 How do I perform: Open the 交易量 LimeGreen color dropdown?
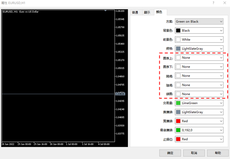click(199, 103)
